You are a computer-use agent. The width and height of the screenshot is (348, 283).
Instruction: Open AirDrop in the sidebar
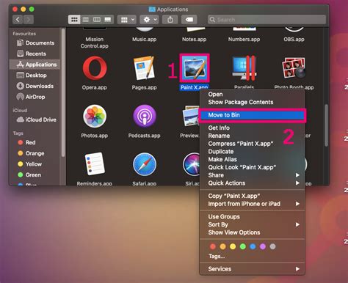35,97
